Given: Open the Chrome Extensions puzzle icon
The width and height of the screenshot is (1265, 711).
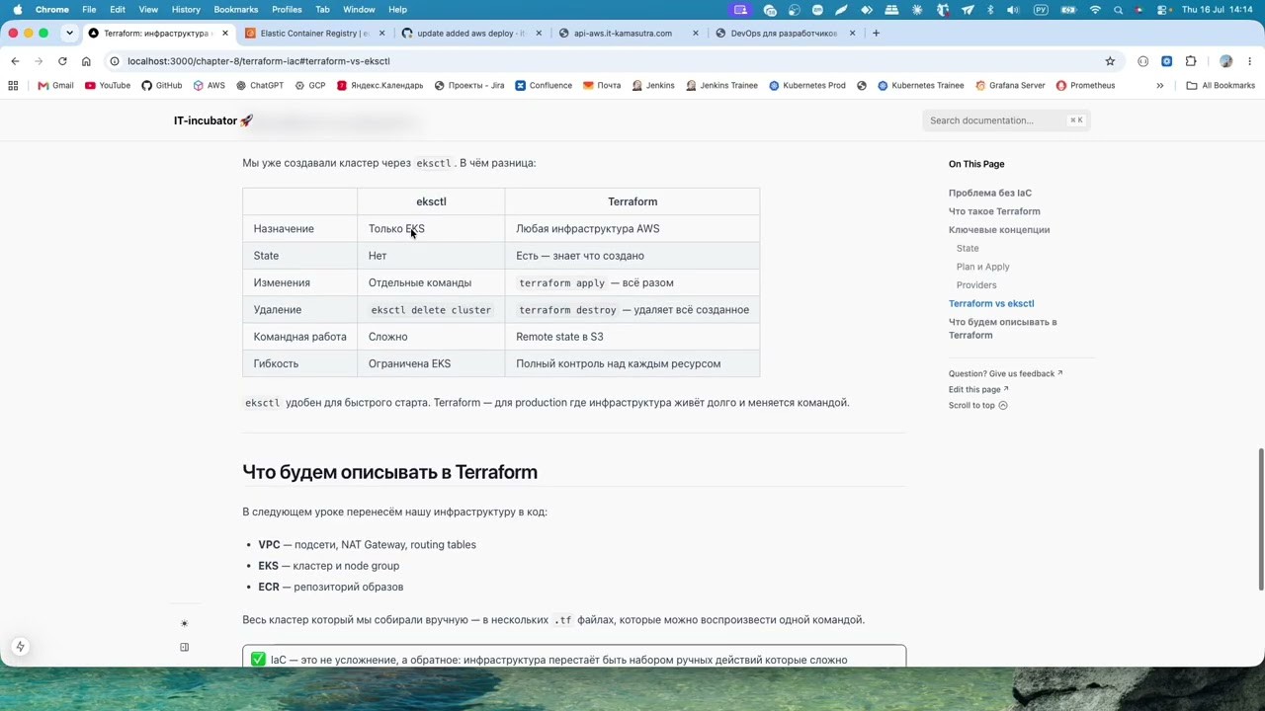Looking at the screenshot, I should (x=1191, y=61).
